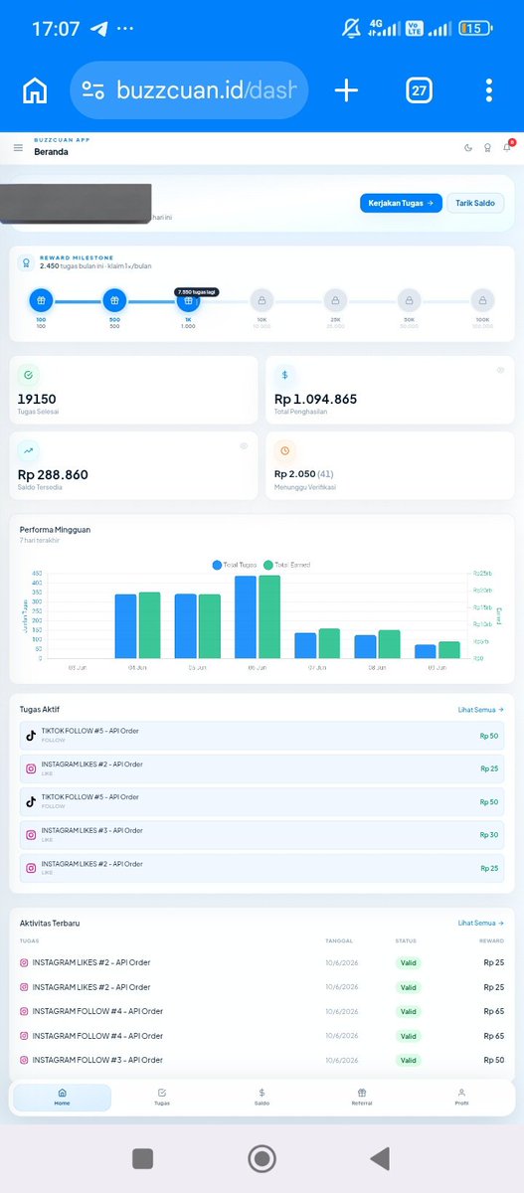Tap the Android home circle button
Image resolution: width=524 pixels, height=1193 pixels.
pyautogui.click(x=262, y=1158)
